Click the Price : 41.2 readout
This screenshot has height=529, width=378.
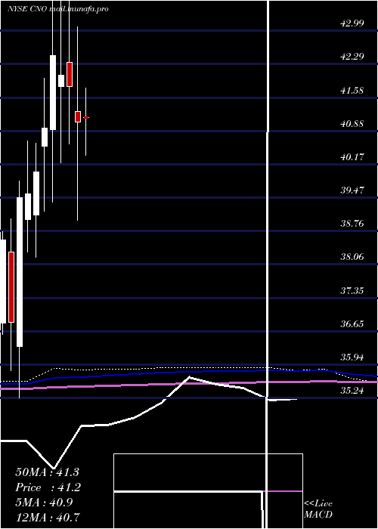coord(48,487)
